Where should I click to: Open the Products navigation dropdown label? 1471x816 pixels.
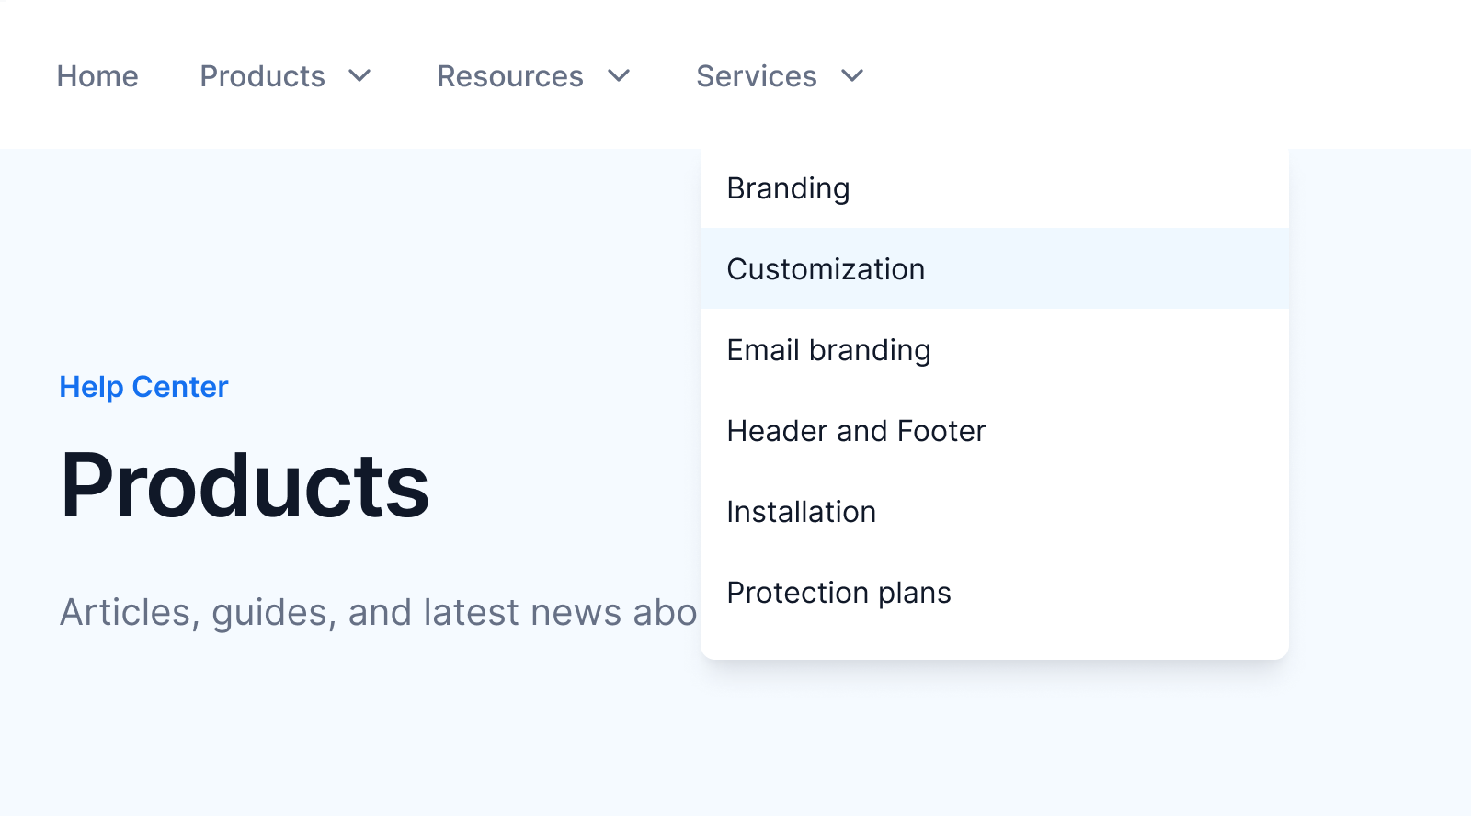[262, 76]
